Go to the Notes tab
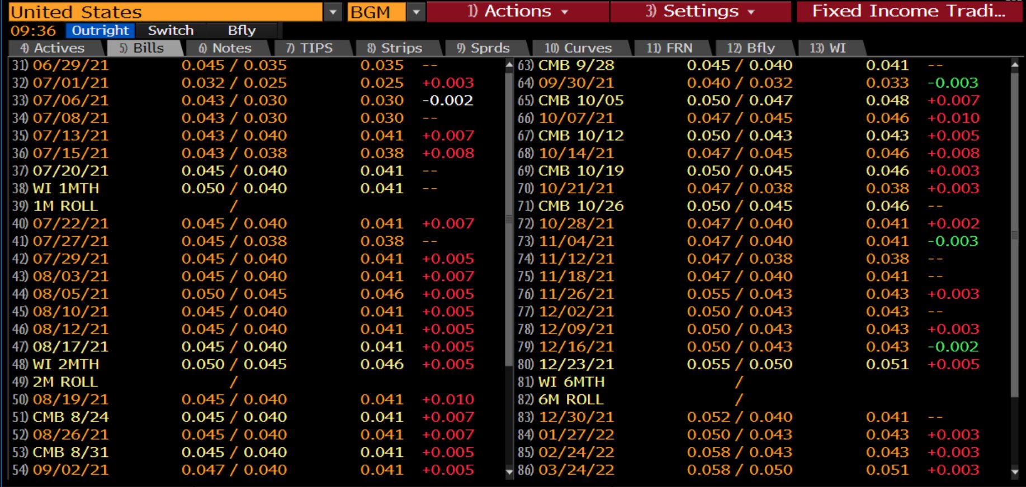1026x487 pixels. [x=225, y=49]
